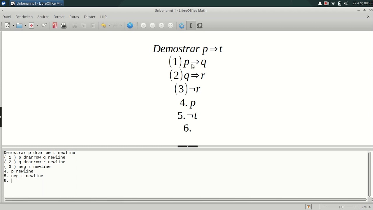Click the document modified save indicator in status bar
Screen dimensions: 373x210
[x=309, y=207]
